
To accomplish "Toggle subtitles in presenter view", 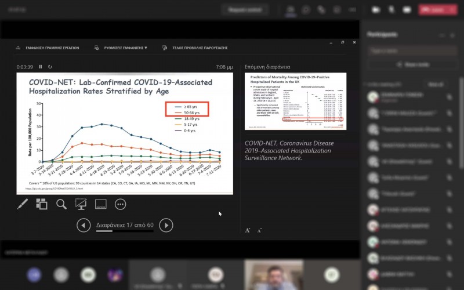I will point(101,204).
